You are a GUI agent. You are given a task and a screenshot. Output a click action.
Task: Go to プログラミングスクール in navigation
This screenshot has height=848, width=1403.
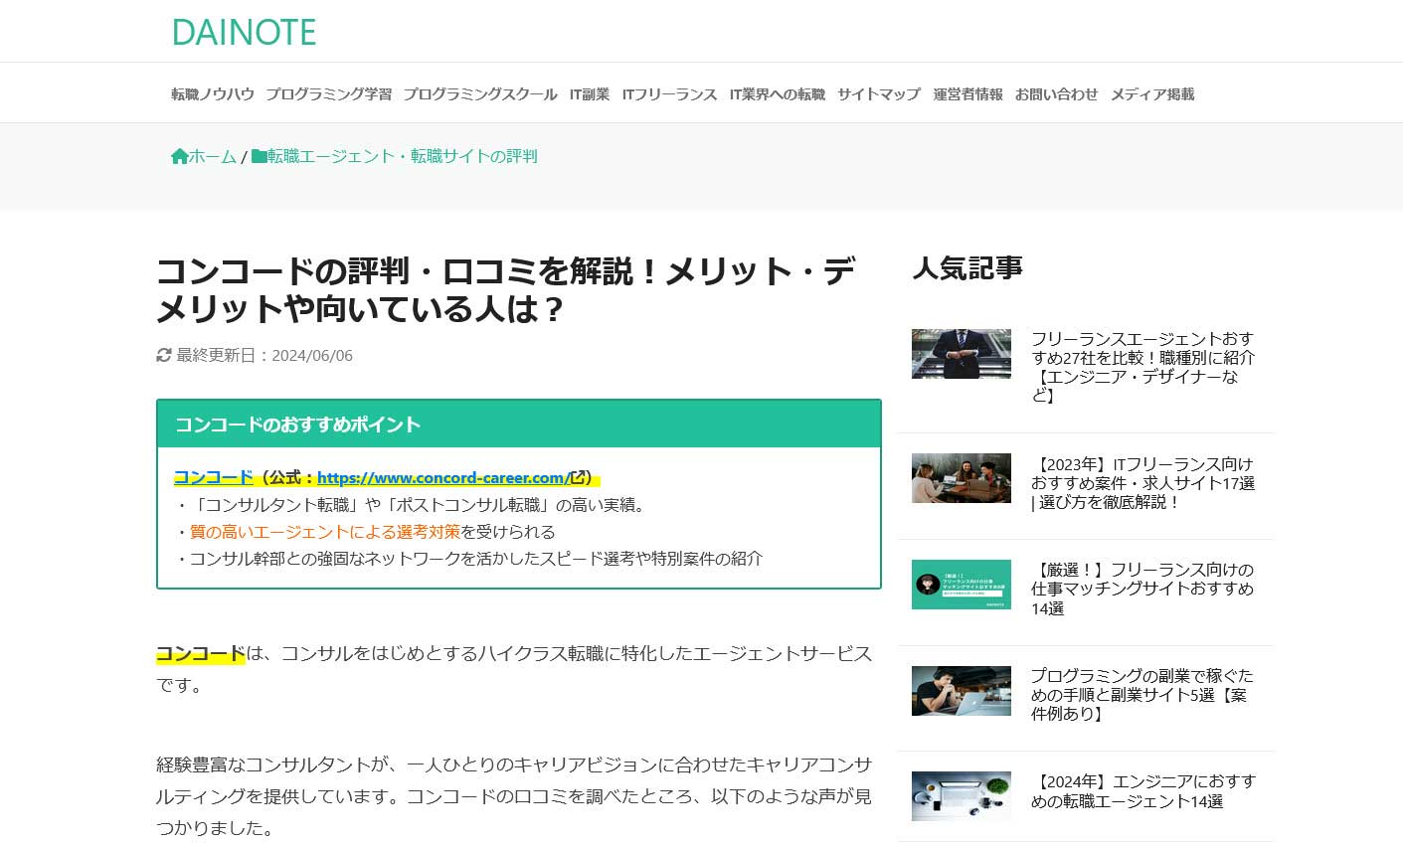[480, 94]
